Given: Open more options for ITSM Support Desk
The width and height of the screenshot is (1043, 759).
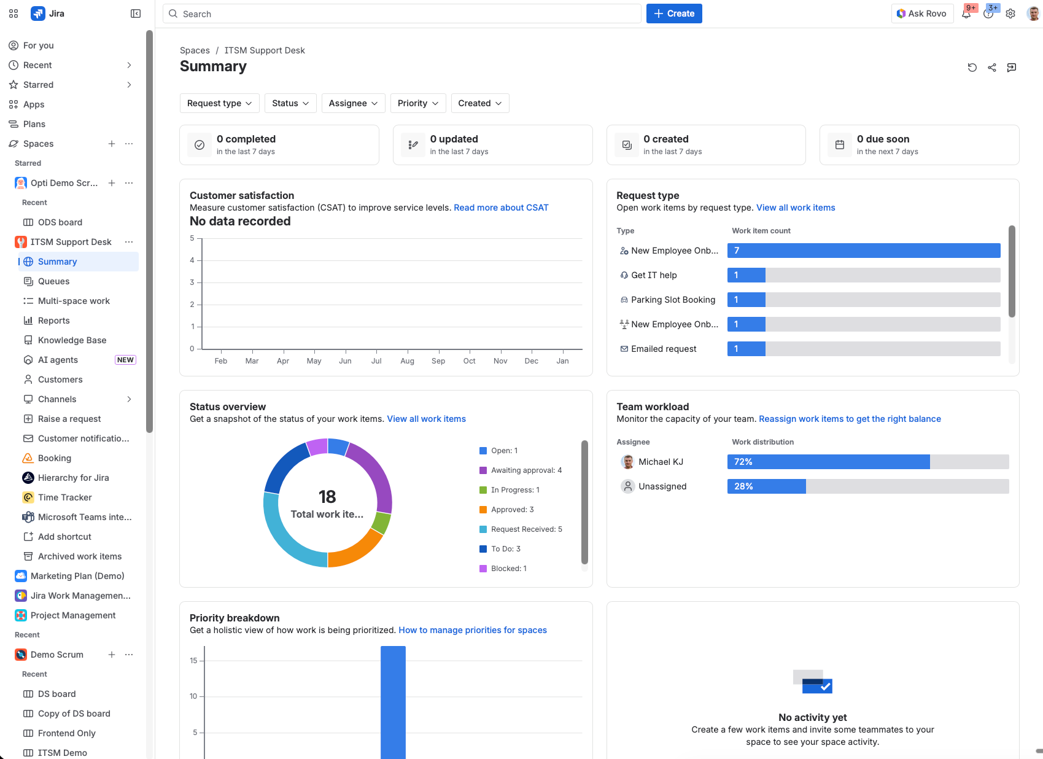Looking at the screenshot, I should (x=129, y=242).
